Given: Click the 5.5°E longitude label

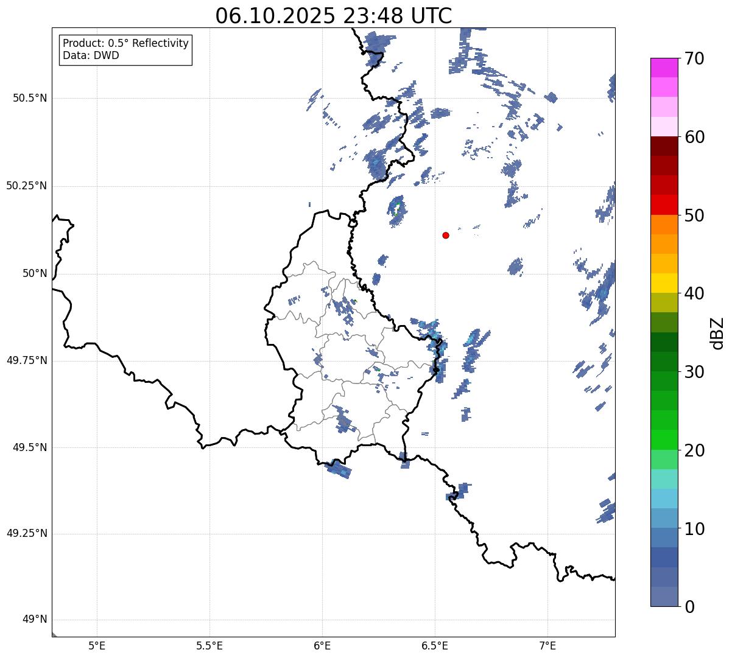Looking at the screenshot, I should [x=209, y=645].
